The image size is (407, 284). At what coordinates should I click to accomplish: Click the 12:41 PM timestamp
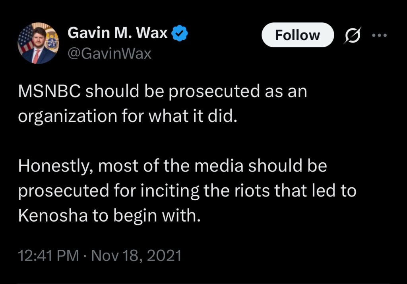pos(48,255)
